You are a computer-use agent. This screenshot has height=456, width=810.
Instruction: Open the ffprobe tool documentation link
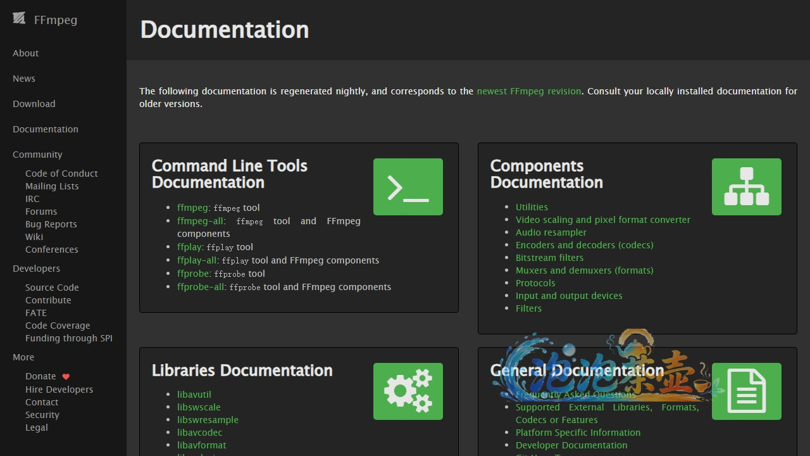click(193, 274)
